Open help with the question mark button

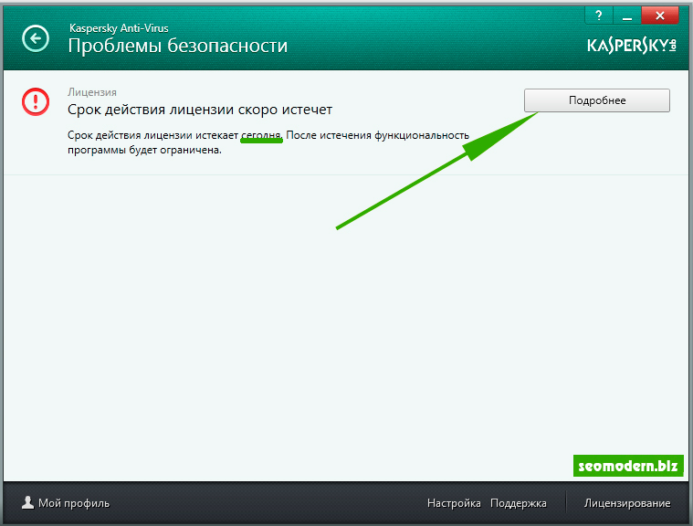click(x=597, y=14)
